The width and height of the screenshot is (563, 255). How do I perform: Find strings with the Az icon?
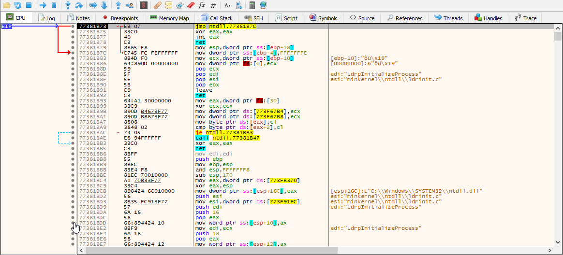pos(227,5)
